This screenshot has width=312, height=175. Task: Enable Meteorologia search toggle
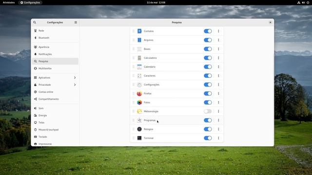point(208,111)
